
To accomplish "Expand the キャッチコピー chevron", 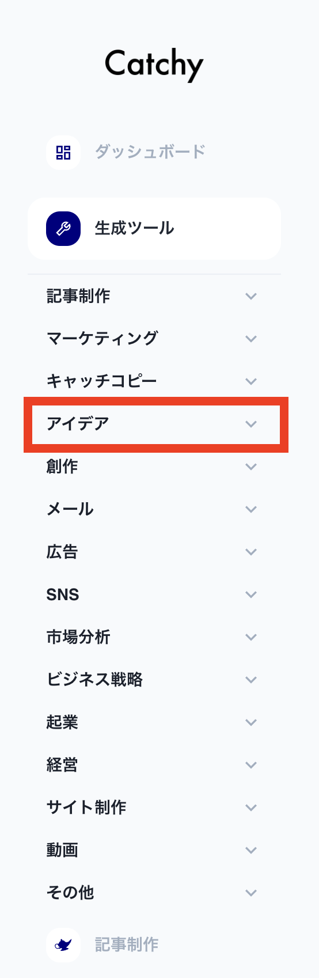I will coord(251,381).
